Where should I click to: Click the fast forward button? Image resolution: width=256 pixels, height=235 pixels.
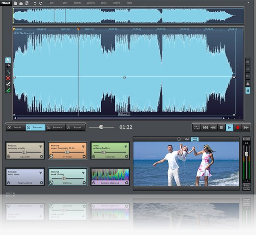[246, 128]
